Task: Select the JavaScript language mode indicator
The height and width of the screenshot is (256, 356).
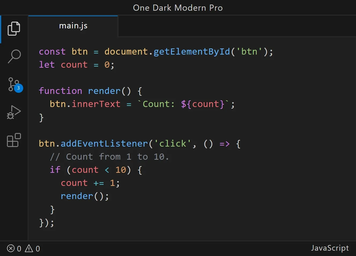Action: pyautogui.click(x=330, y=248)
